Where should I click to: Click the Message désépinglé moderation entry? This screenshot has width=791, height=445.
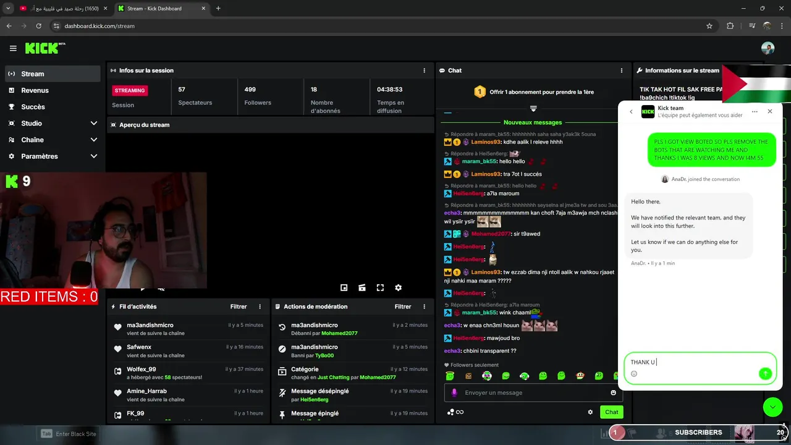[352, 395]
